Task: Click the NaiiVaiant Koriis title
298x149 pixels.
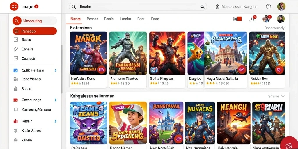Action: [83, 78]
